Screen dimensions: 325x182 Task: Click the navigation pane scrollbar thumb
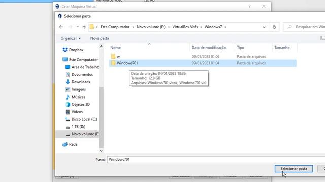point(101,117)
